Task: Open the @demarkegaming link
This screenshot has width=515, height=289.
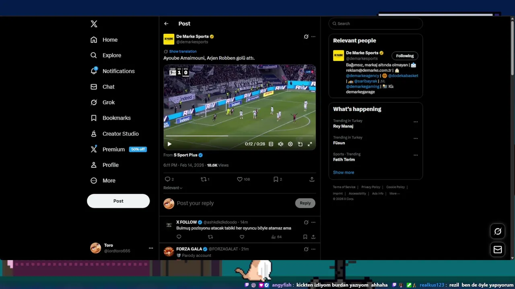Action: pyautogui.click(x=363, y=86)
